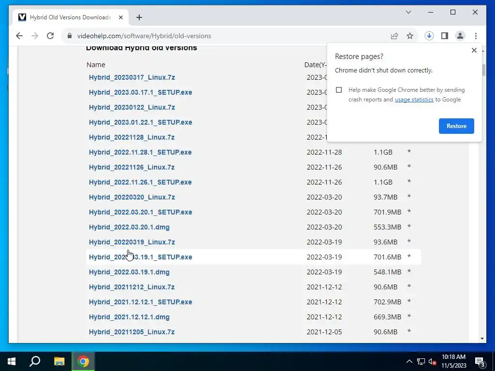Click the Restore button
The height and width of the screenshot is (371, 495).
[x=456, y=126]
